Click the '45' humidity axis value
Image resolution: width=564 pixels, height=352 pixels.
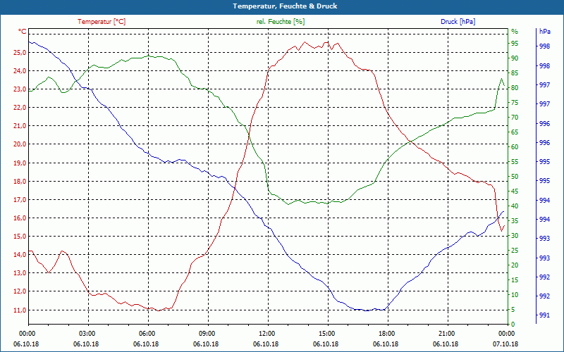(515, 191)
